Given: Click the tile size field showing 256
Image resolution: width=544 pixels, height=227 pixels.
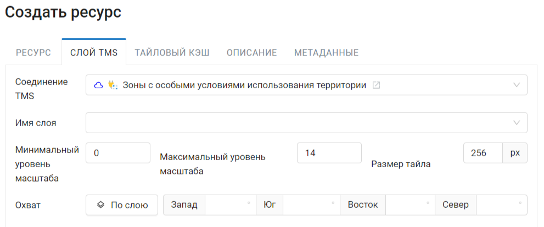Looking at the screenshot, I should tap(483, 153).
